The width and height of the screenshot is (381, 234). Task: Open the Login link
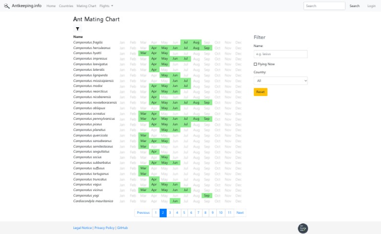pos(371,6)
